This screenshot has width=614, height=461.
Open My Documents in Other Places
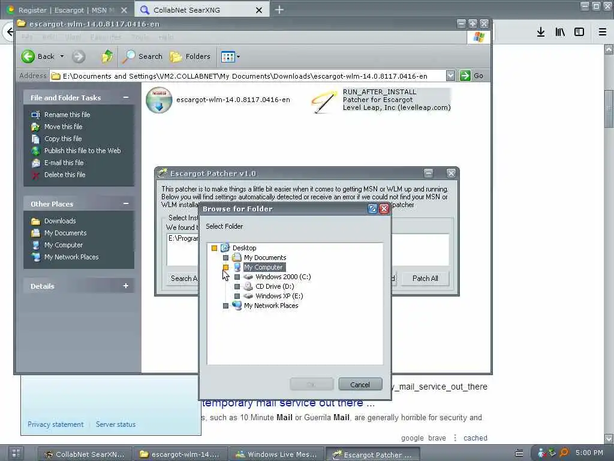[65, 233]
